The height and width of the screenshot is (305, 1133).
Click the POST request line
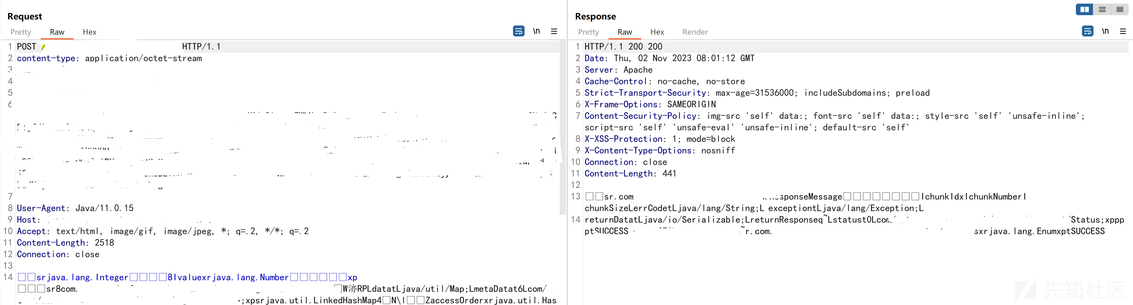(x=26, y=47)
